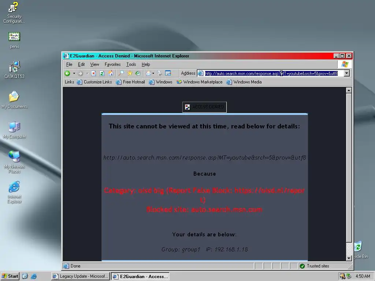Click the scrollbar up arrow
Screen dimensions: 375x281
349,91
